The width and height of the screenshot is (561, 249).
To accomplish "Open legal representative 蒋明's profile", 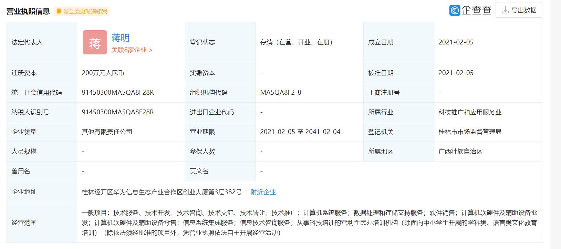I will (120, 38).
